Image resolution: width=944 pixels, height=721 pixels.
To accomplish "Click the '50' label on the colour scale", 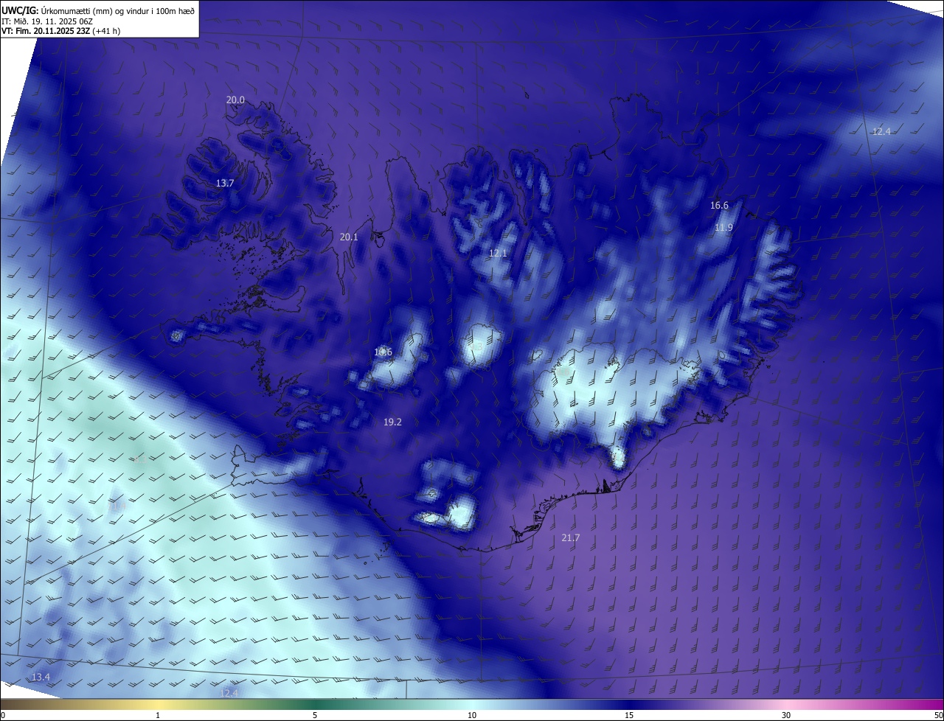I will (938, 715).
